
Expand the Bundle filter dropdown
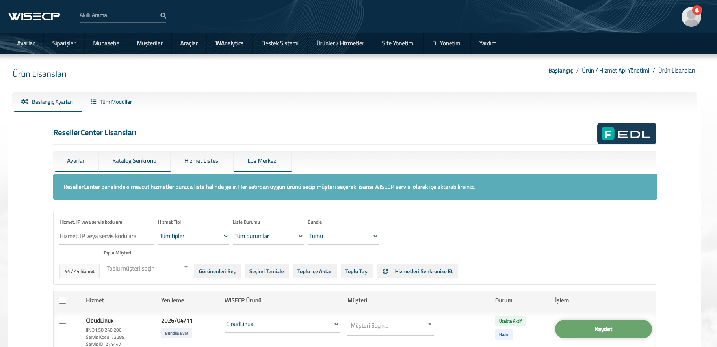[343, 236]
